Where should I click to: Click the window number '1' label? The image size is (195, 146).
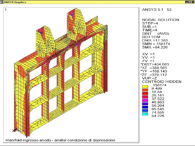tap(6, 10)
